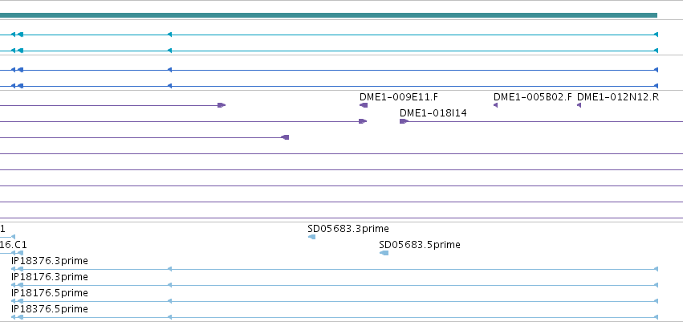
Task: Click the purple arrow glyph below DME1-018I14
Action: click(x=404, y=121)
